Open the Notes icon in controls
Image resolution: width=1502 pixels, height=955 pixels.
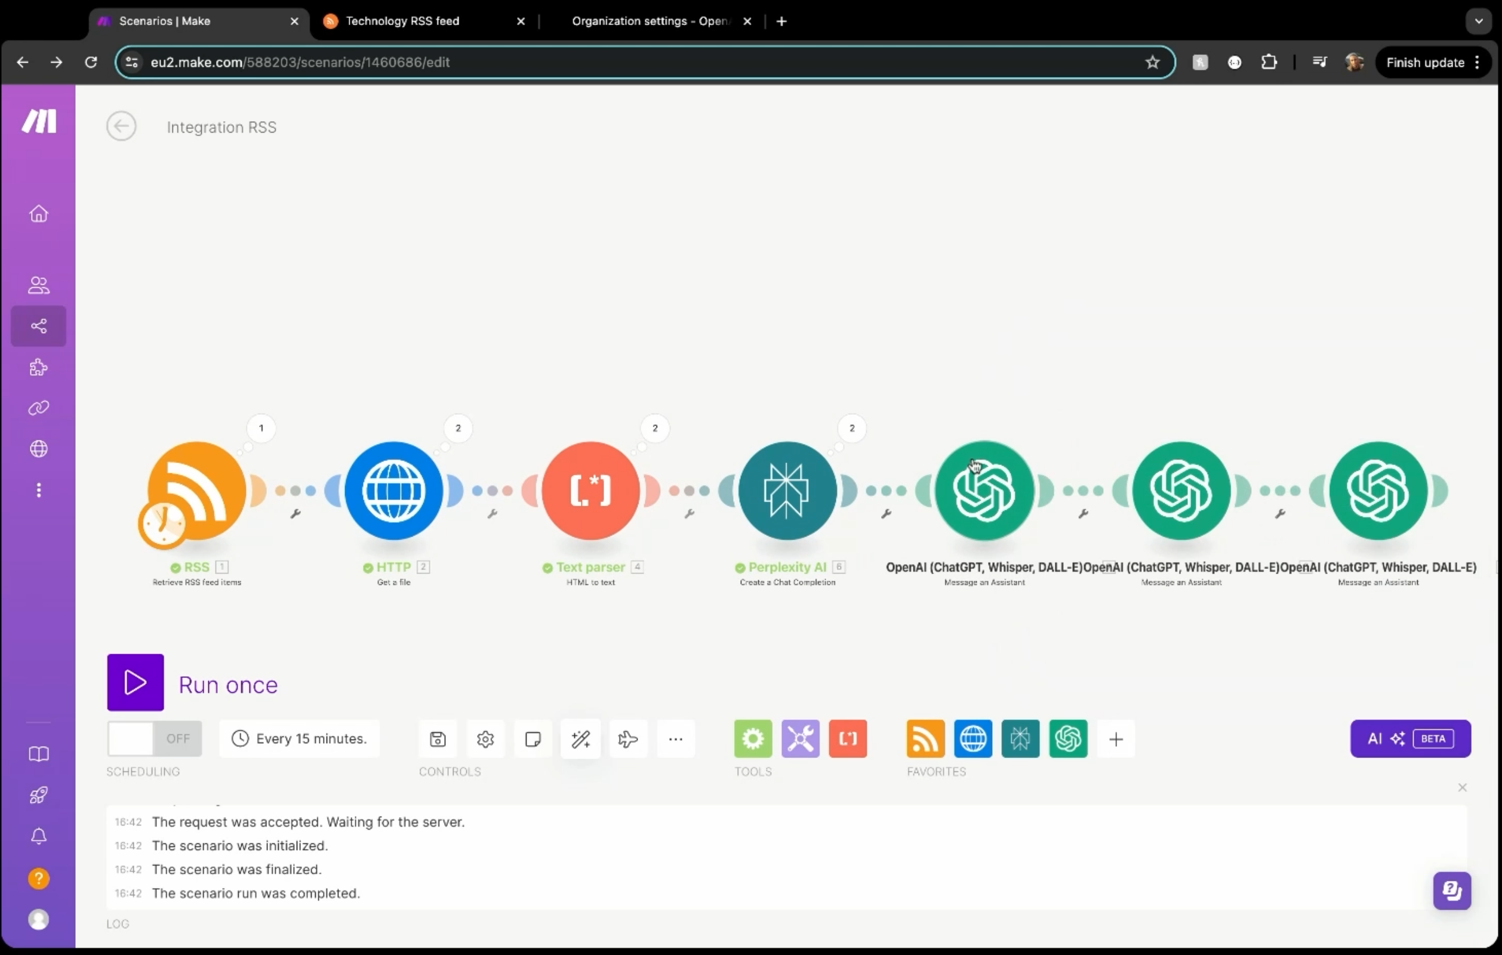coord(533,739)
